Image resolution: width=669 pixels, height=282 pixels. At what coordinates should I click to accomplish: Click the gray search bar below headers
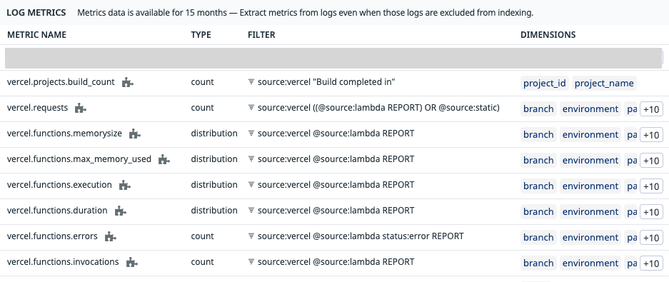point(333,59)
